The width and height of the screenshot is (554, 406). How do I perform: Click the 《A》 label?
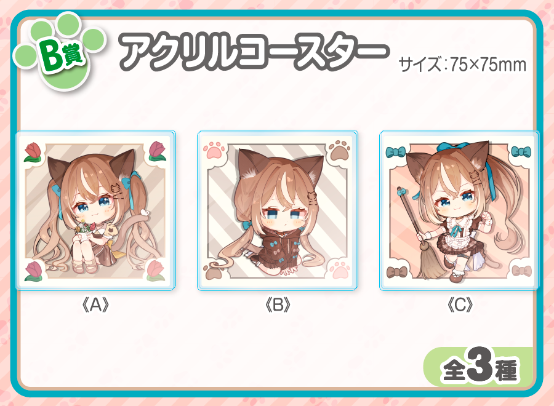[x=95, y=304]
